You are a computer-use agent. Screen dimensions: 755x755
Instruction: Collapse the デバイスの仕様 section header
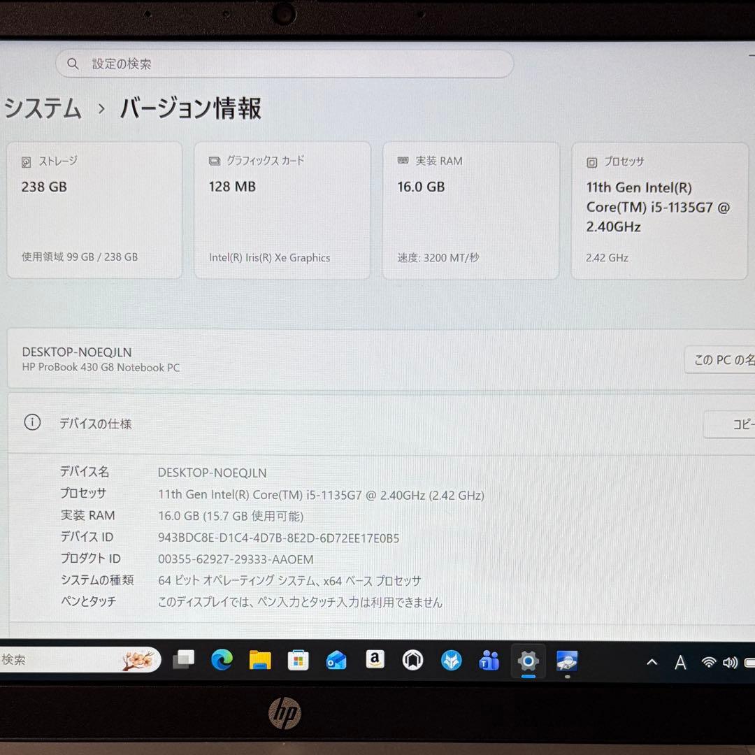pos(382,424)
